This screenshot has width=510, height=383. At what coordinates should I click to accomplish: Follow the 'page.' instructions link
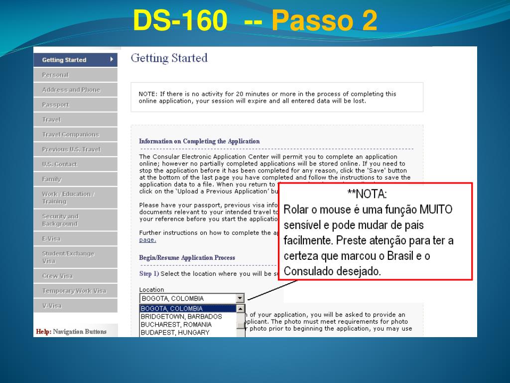click(x=147, y=240)
